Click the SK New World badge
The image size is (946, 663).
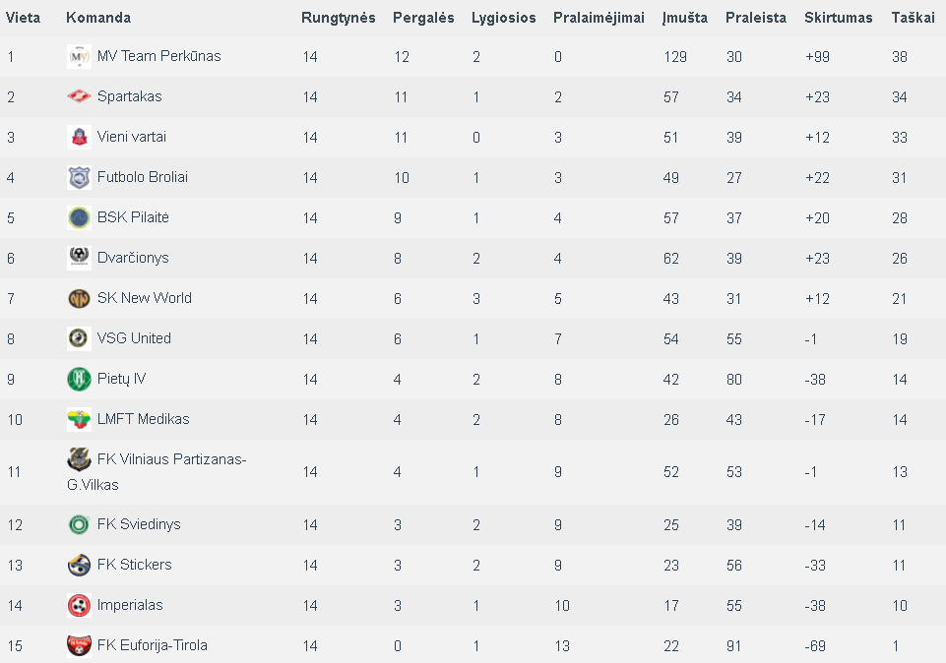[79, 298]
